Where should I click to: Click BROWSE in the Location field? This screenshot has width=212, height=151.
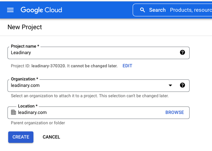coord(175,113)
